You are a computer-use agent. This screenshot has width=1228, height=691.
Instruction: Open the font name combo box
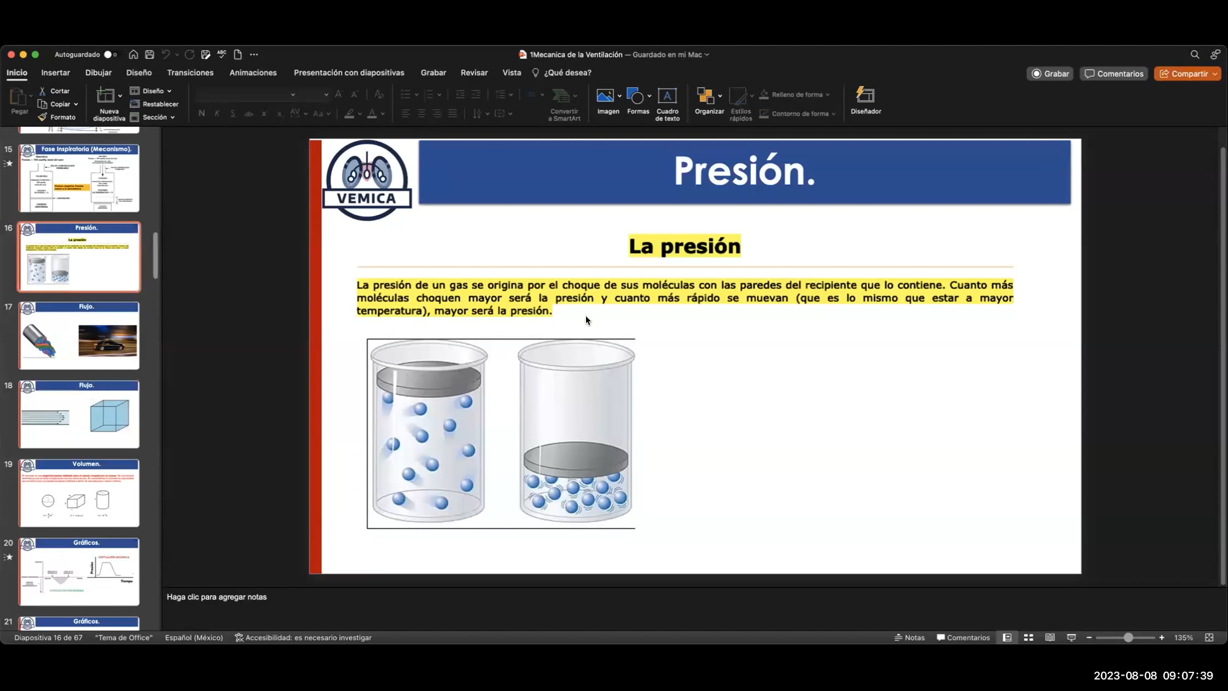click(246, 94)
